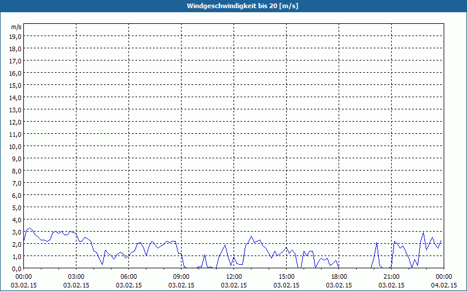Select the 12,0 y-axis label
467x291 pixels.
16,122
